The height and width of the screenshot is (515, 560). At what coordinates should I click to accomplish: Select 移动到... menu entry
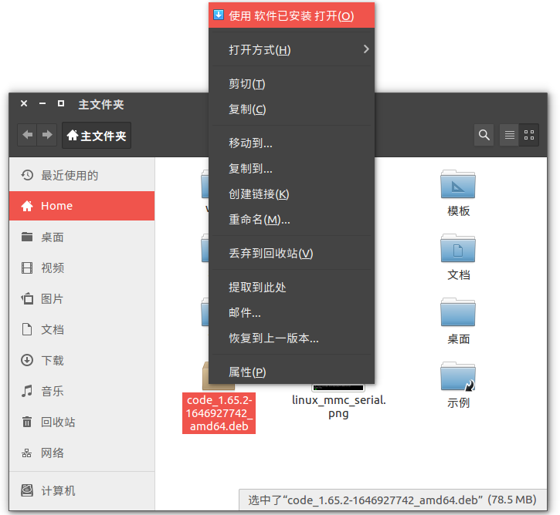point(291,143)
